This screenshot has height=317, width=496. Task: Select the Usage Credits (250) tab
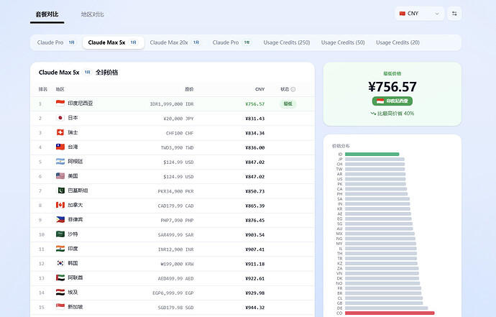(x=287, y=42)
